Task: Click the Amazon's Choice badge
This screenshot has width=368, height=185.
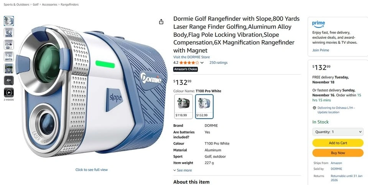Action: (x=186, y=69)
